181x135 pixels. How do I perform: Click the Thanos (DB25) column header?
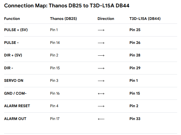click(63, 19)
